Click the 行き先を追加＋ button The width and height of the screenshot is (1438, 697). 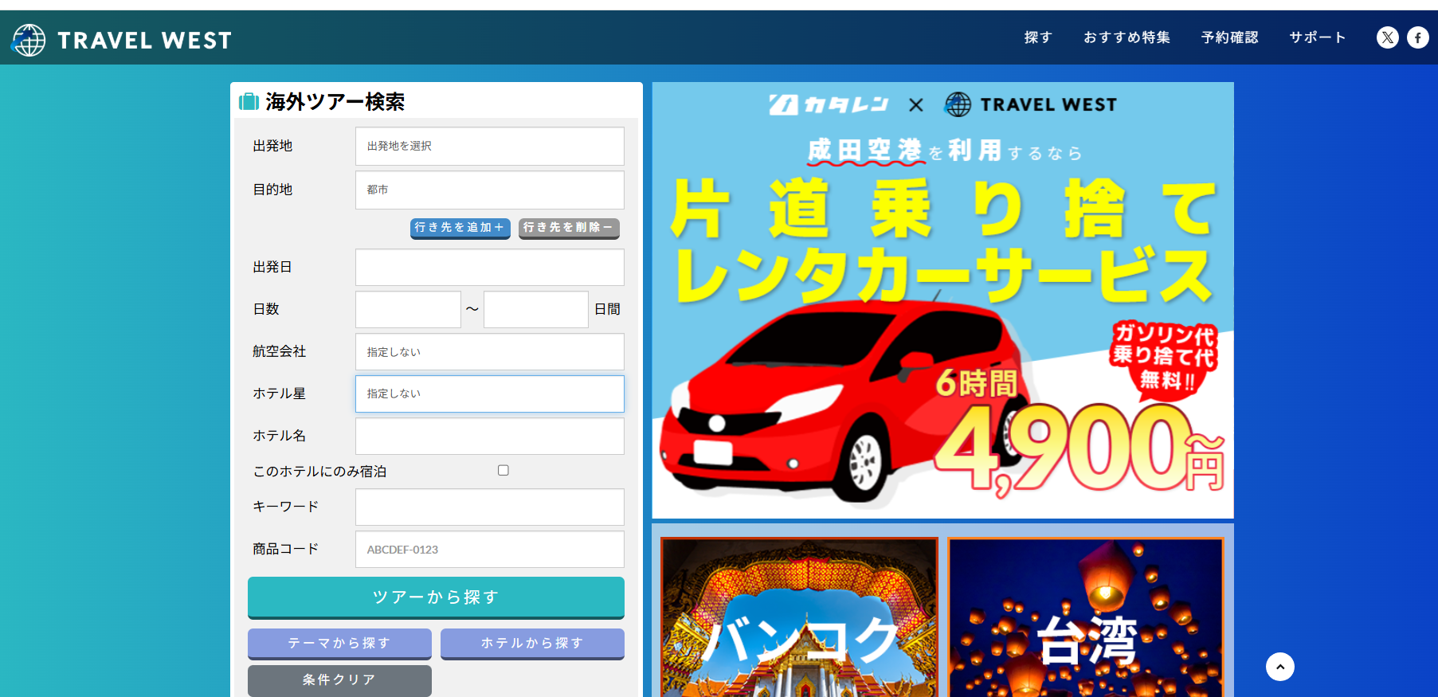(x=460, y=228)
